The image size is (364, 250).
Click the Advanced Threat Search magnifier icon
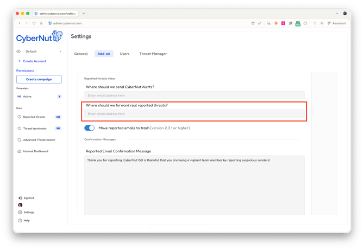point(19,140)
